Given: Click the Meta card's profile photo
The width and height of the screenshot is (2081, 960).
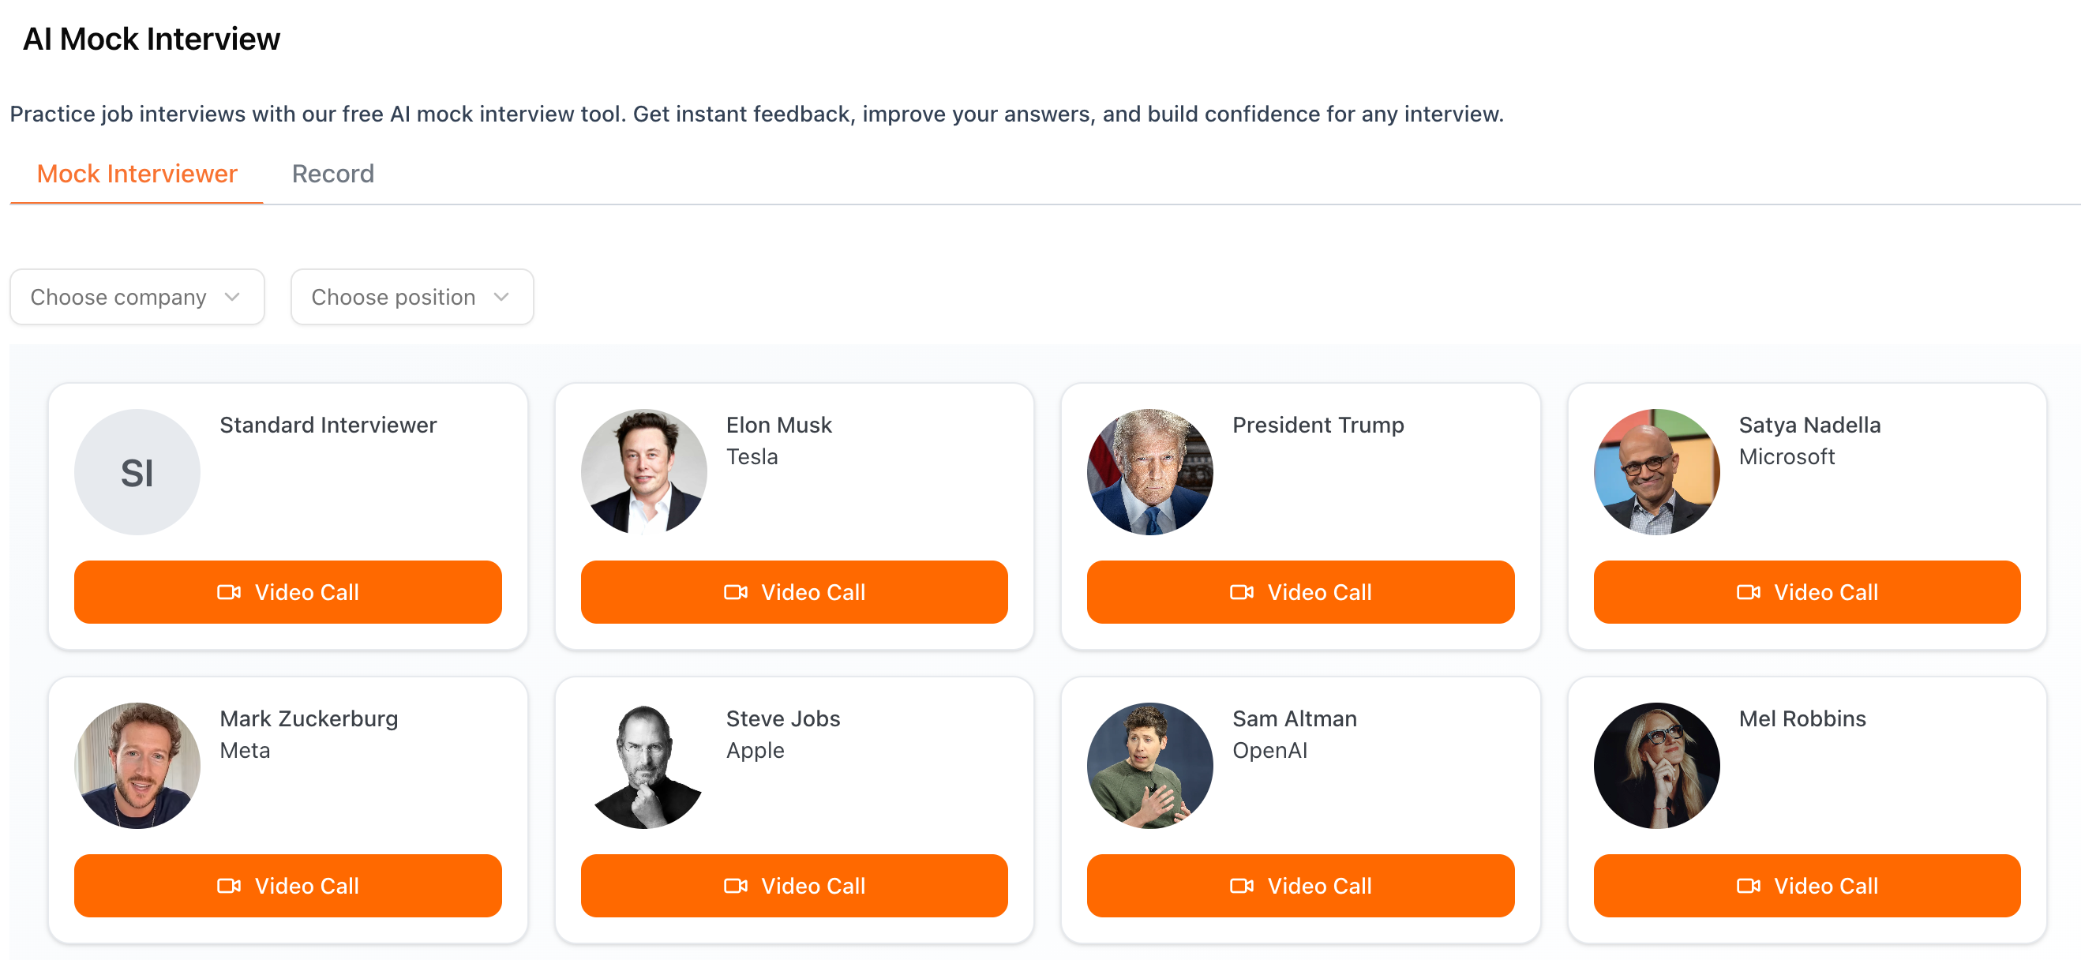Looking at the screenshot, I should pyautogui.click(x=137, y=765).
